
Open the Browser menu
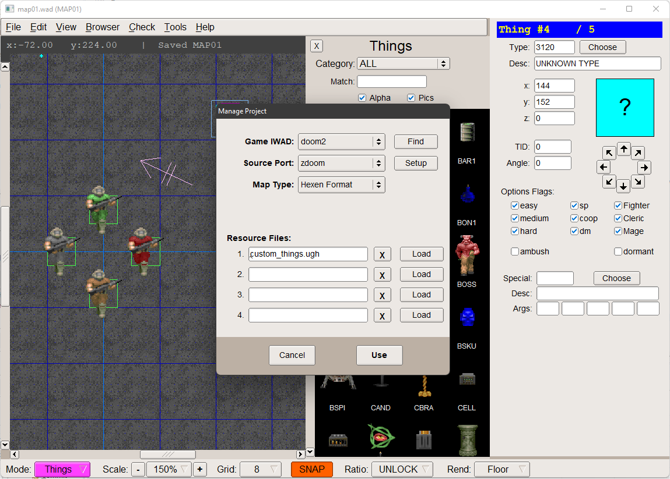click(x=103, y=27)
